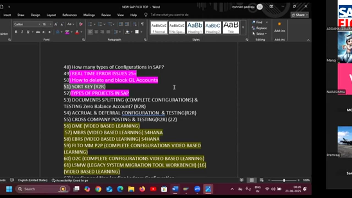Open the References ribbon tab
The width and height of the screenshot is (352, 198).
(69, 15)
